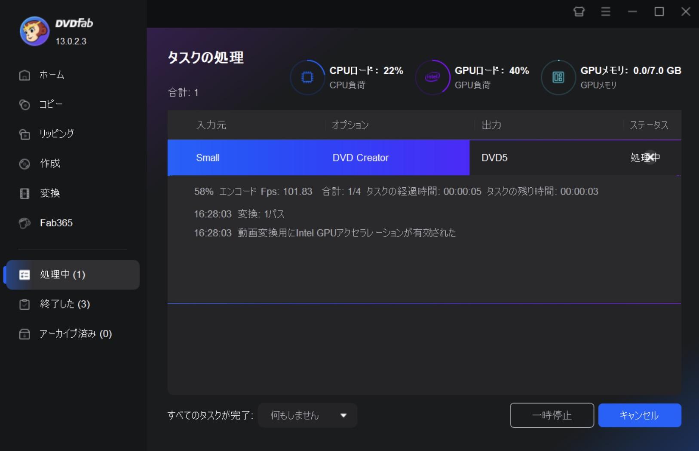Screen dimensions: 699x451
Task: Click the アーカイブ済み archive box icon
Action: 25,334
